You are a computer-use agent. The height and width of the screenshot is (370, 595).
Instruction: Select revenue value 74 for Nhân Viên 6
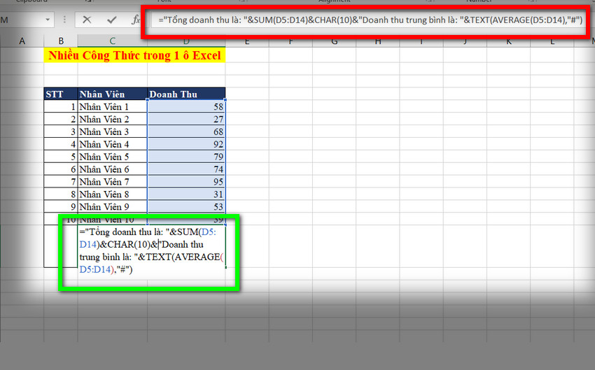(186, 169)
